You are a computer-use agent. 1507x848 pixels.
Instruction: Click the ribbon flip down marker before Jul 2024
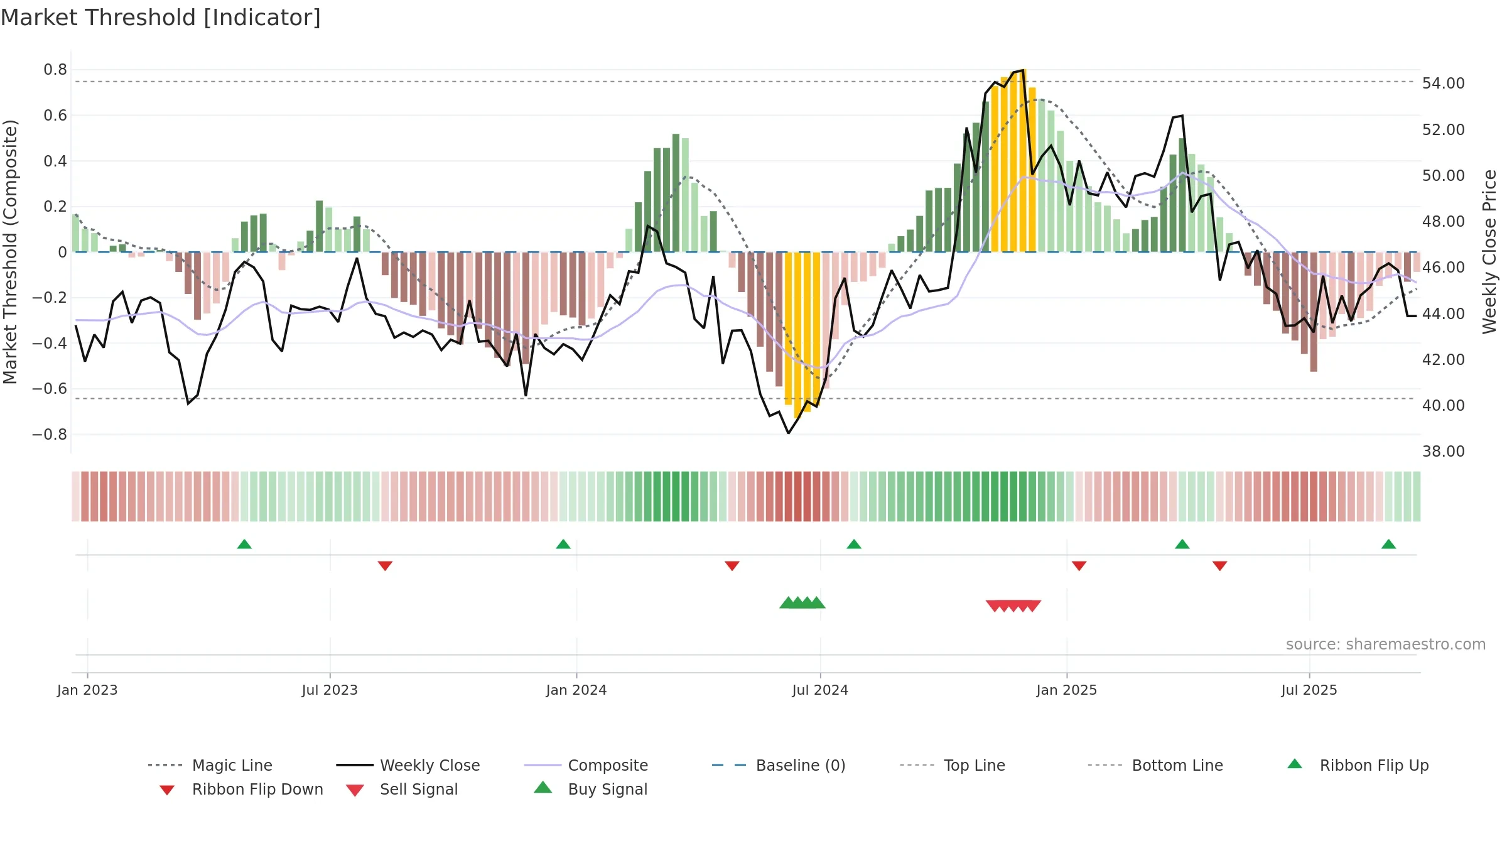732,566
